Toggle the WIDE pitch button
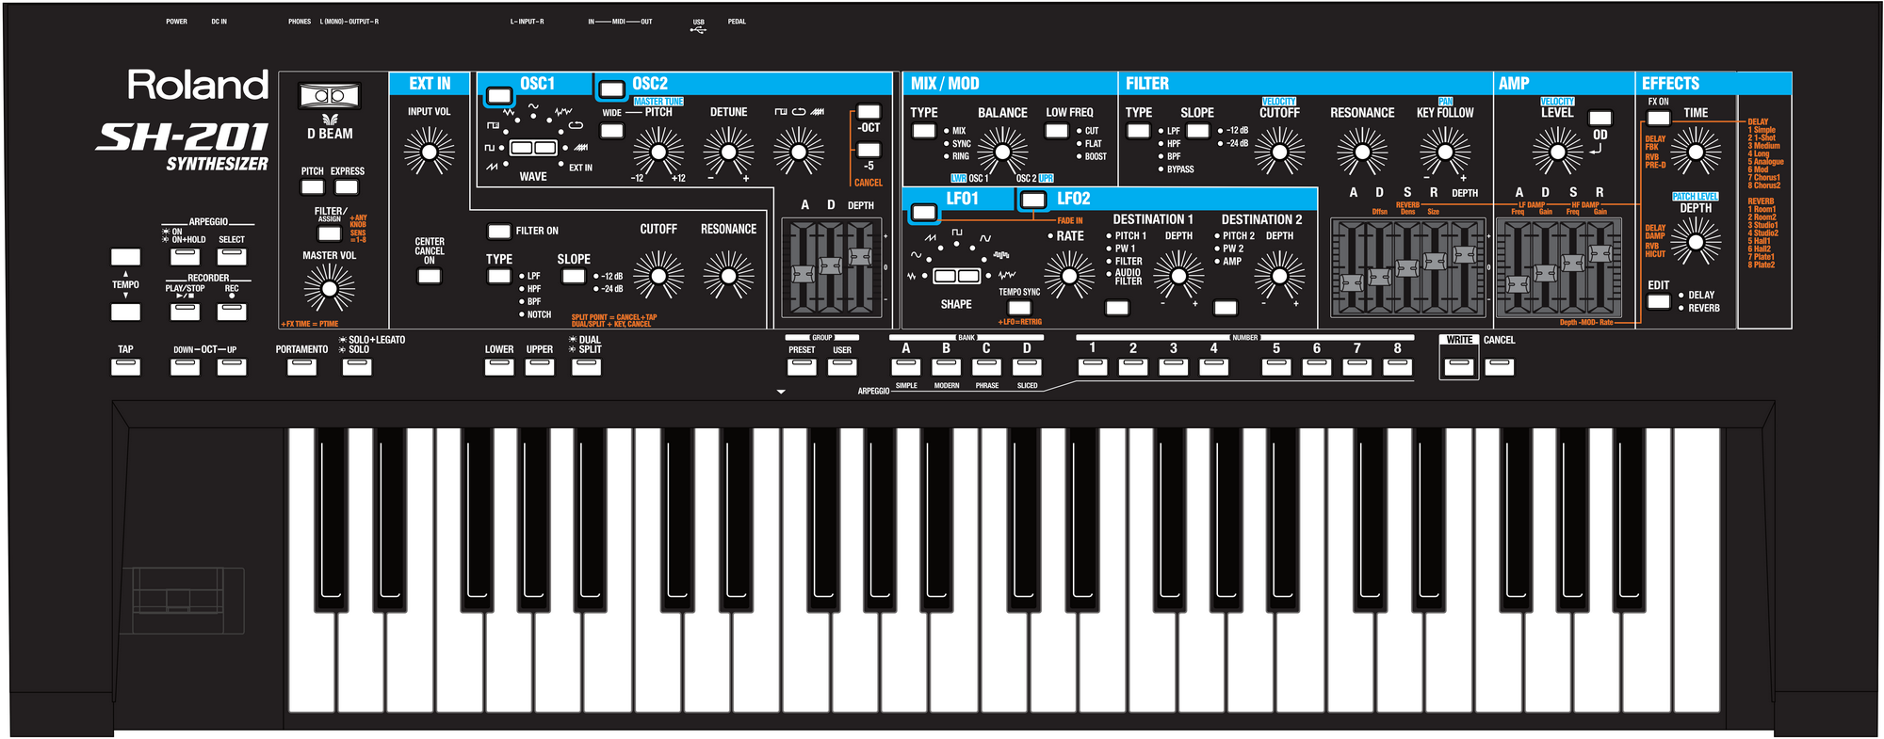This screenshot has width=1884, height=739. [x=612, y=131]
